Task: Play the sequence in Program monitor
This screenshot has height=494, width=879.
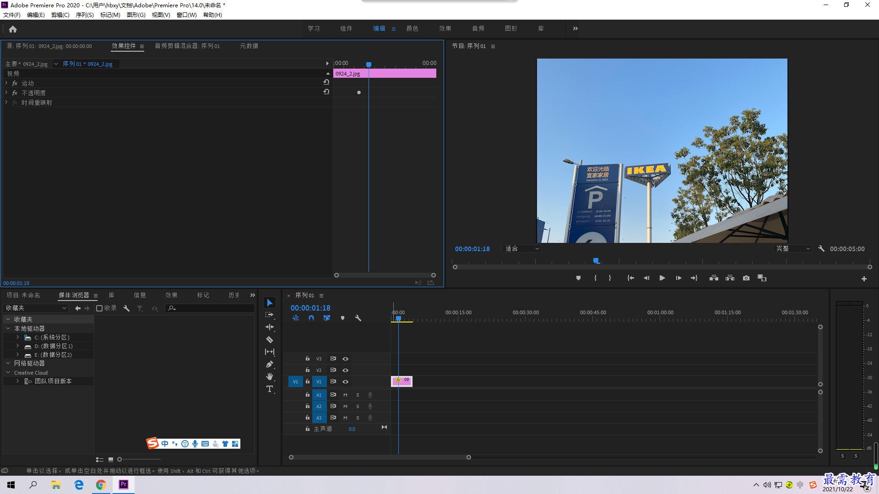Action: (662, 278)
